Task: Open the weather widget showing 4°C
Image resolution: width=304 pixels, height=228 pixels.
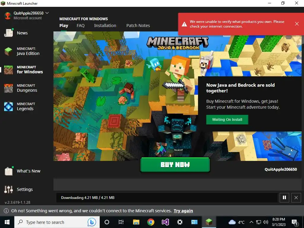Action: pyautogui.click(x=237, y=222)
